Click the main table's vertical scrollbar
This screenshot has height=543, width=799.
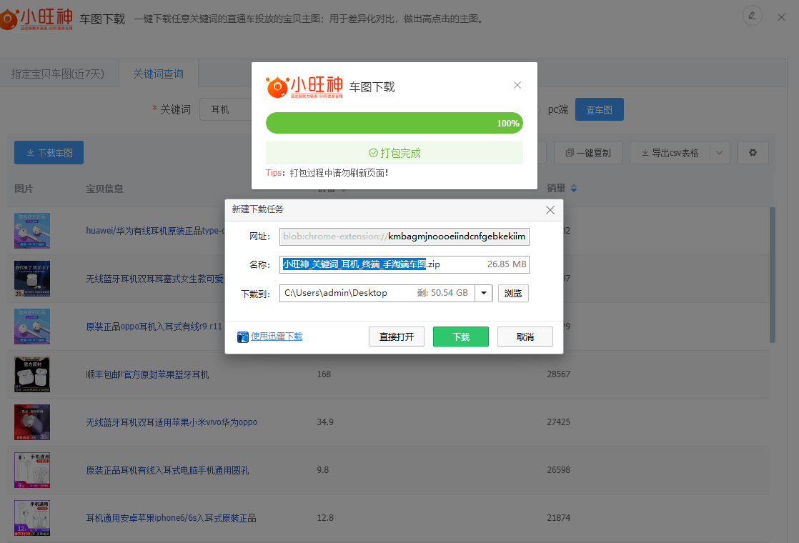[x=773, y=275]
